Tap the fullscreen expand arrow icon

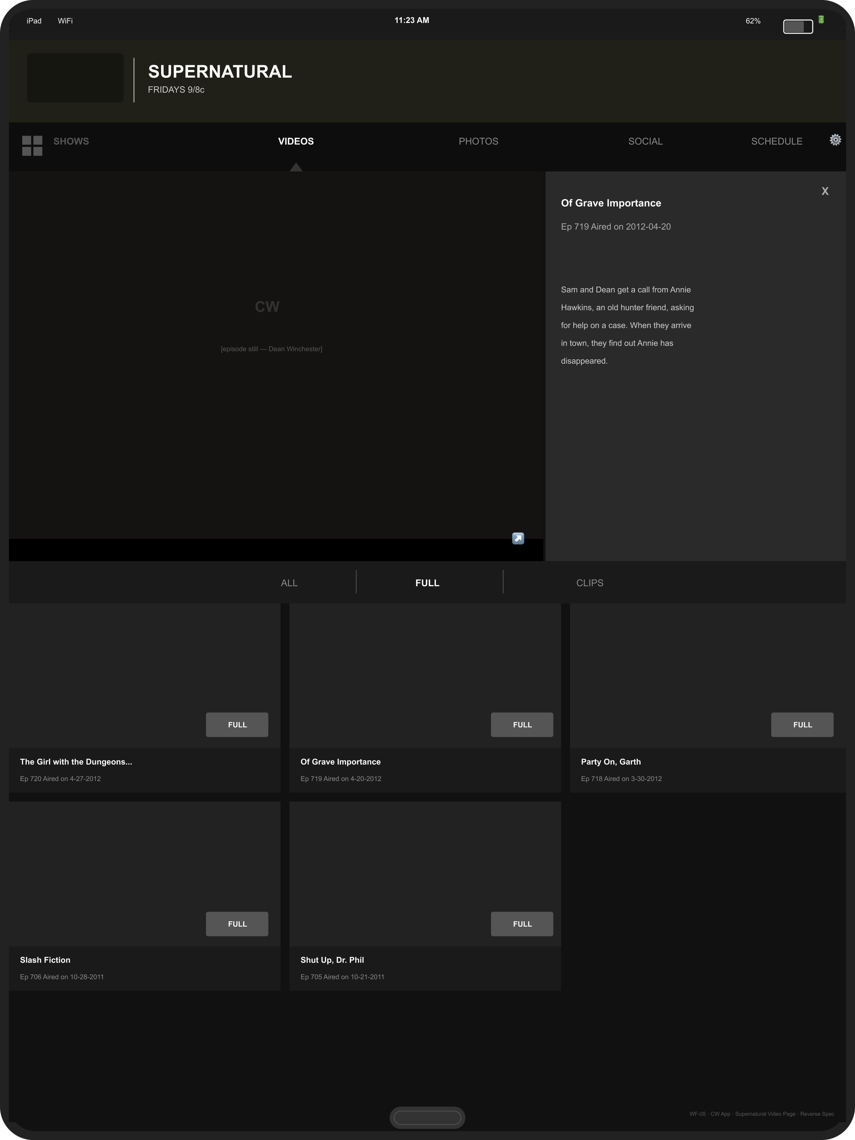[x=518, y=538]
